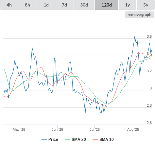The height and width of the screenshot is (148, 155).
Task: Choose the 1d range tab
Action: click(x=46, y=5)
